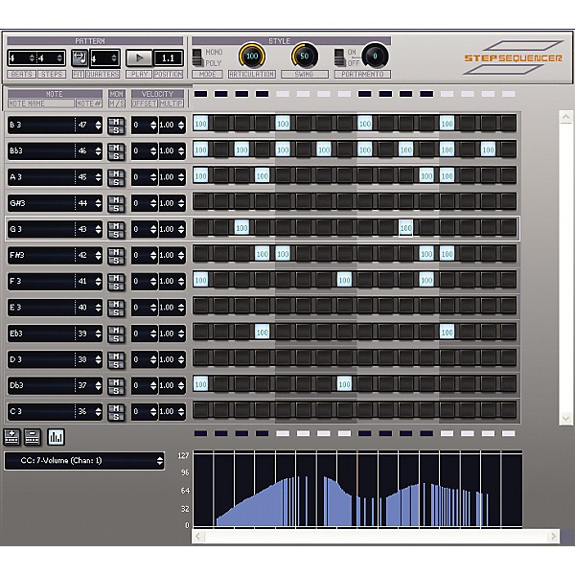Solo the C 3 note row
The height and width of the screenshot is (575, 575).
coord(116,416)
